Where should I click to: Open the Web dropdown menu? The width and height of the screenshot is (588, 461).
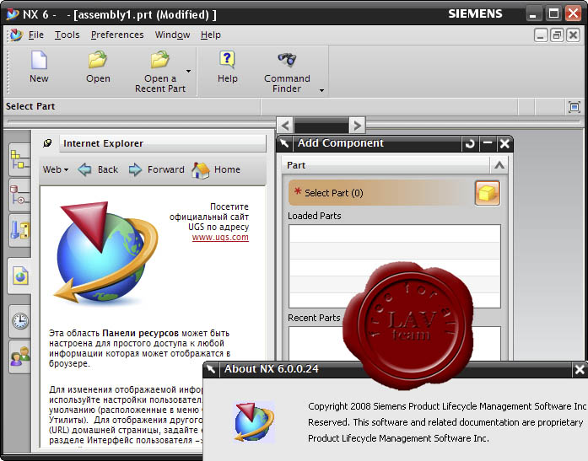coord(56,169)
